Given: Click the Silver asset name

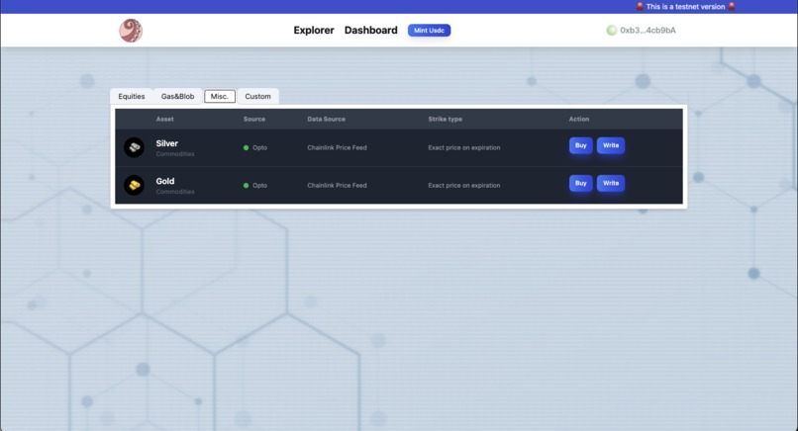Looking at the screenshot, I should (x=167, y=143).
